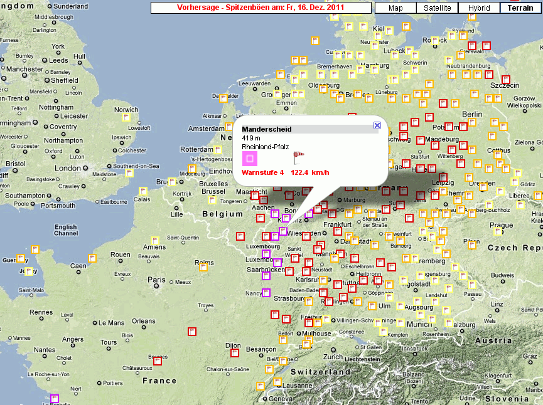The width and height of the screenshot is (543, 405).
Task: Close the Manderscheid info popup
Action: pos(377,125)
